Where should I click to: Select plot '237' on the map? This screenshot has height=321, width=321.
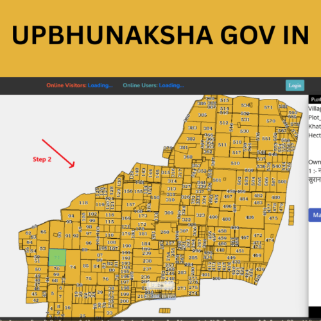(x=147, y=269)
